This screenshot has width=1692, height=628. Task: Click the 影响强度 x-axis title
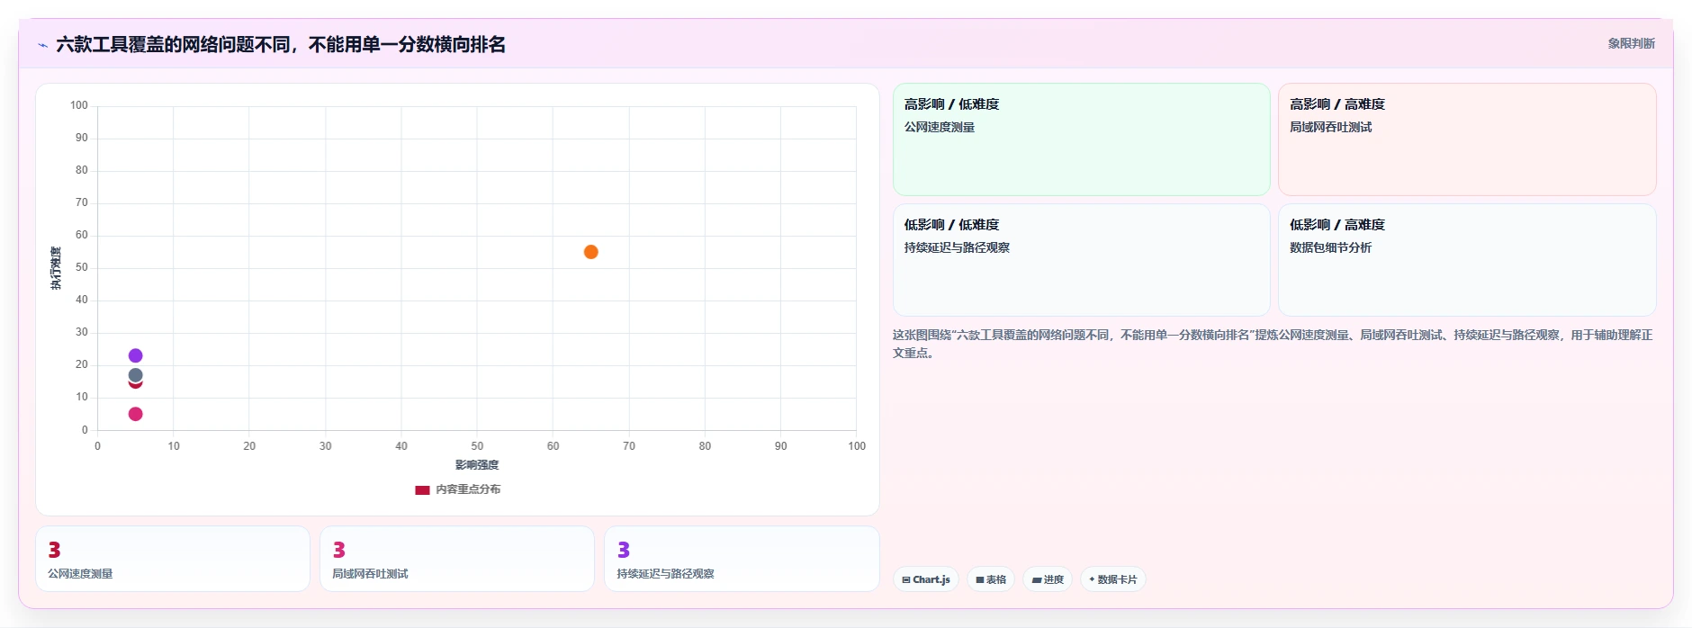tap(477, 465)
